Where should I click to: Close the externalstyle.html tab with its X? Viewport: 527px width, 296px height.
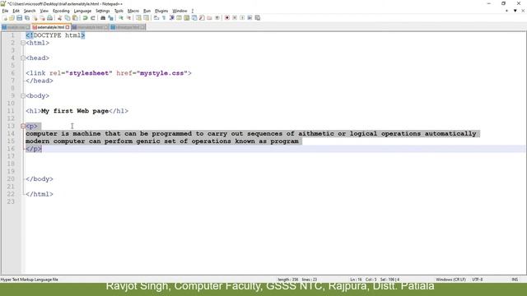tap(68, 27)
